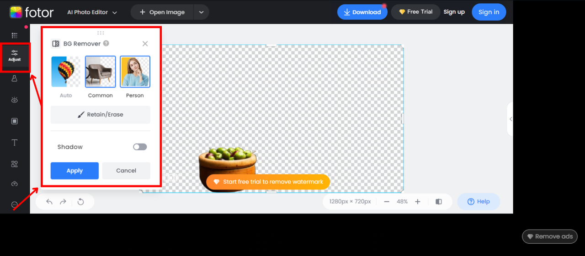This screenshot has height=256, width=585.
Task: Select the Adjust tool in sidebar
Action: (15, 56)
